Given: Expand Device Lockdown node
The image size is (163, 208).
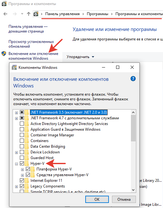Looking at the screenshot, I should [x=16, y=152].
